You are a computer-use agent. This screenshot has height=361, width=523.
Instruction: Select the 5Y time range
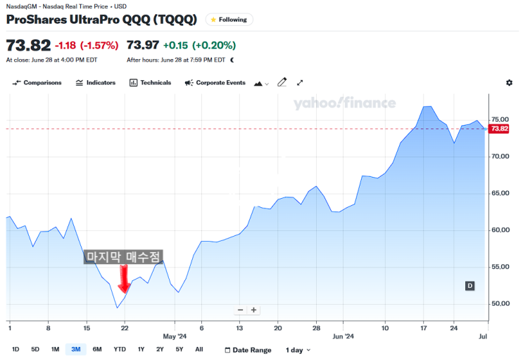[x=179, y=349]
